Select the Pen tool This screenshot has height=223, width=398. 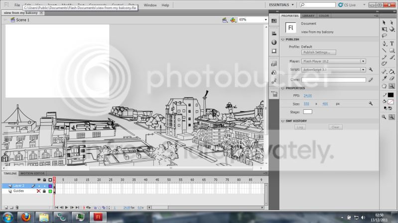pos(384,44)
